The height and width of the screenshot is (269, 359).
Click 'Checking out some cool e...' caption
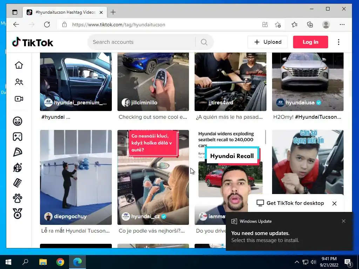tap(153, 117)
